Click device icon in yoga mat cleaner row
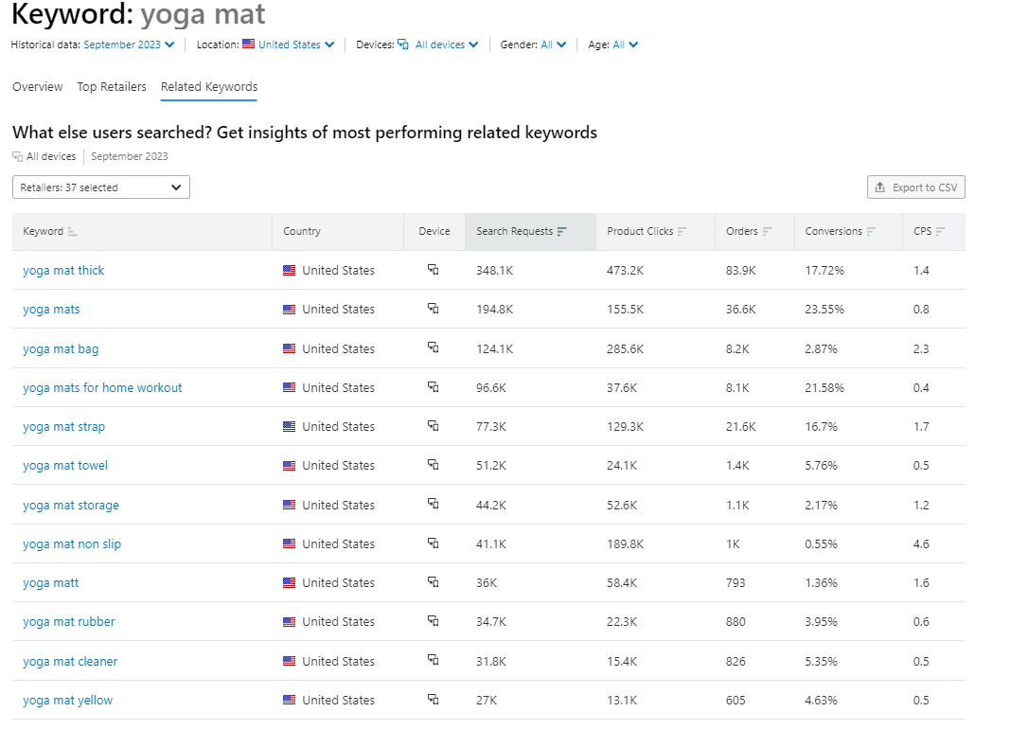Screen dimensions: 1010x730 pos(434,661)
